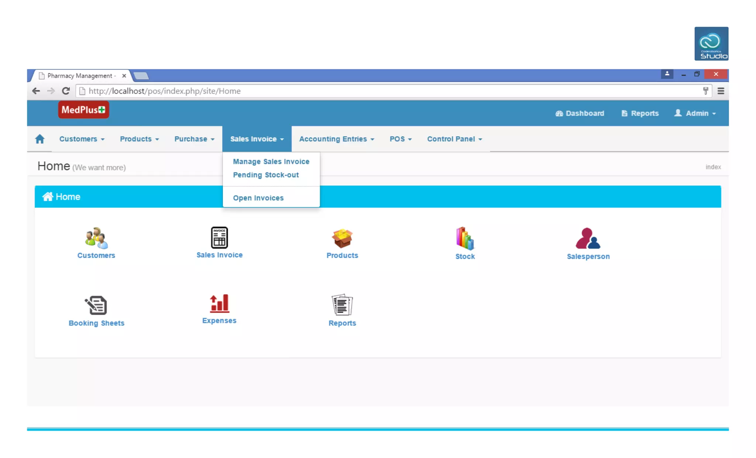756x458 pixels.
Task: Click the Products box icon
Action: tap(342, 238)
